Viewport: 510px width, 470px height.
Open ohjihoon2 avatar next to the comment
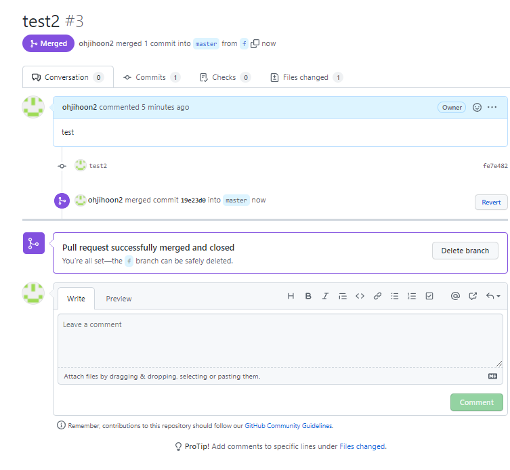(x=33, y=107)
